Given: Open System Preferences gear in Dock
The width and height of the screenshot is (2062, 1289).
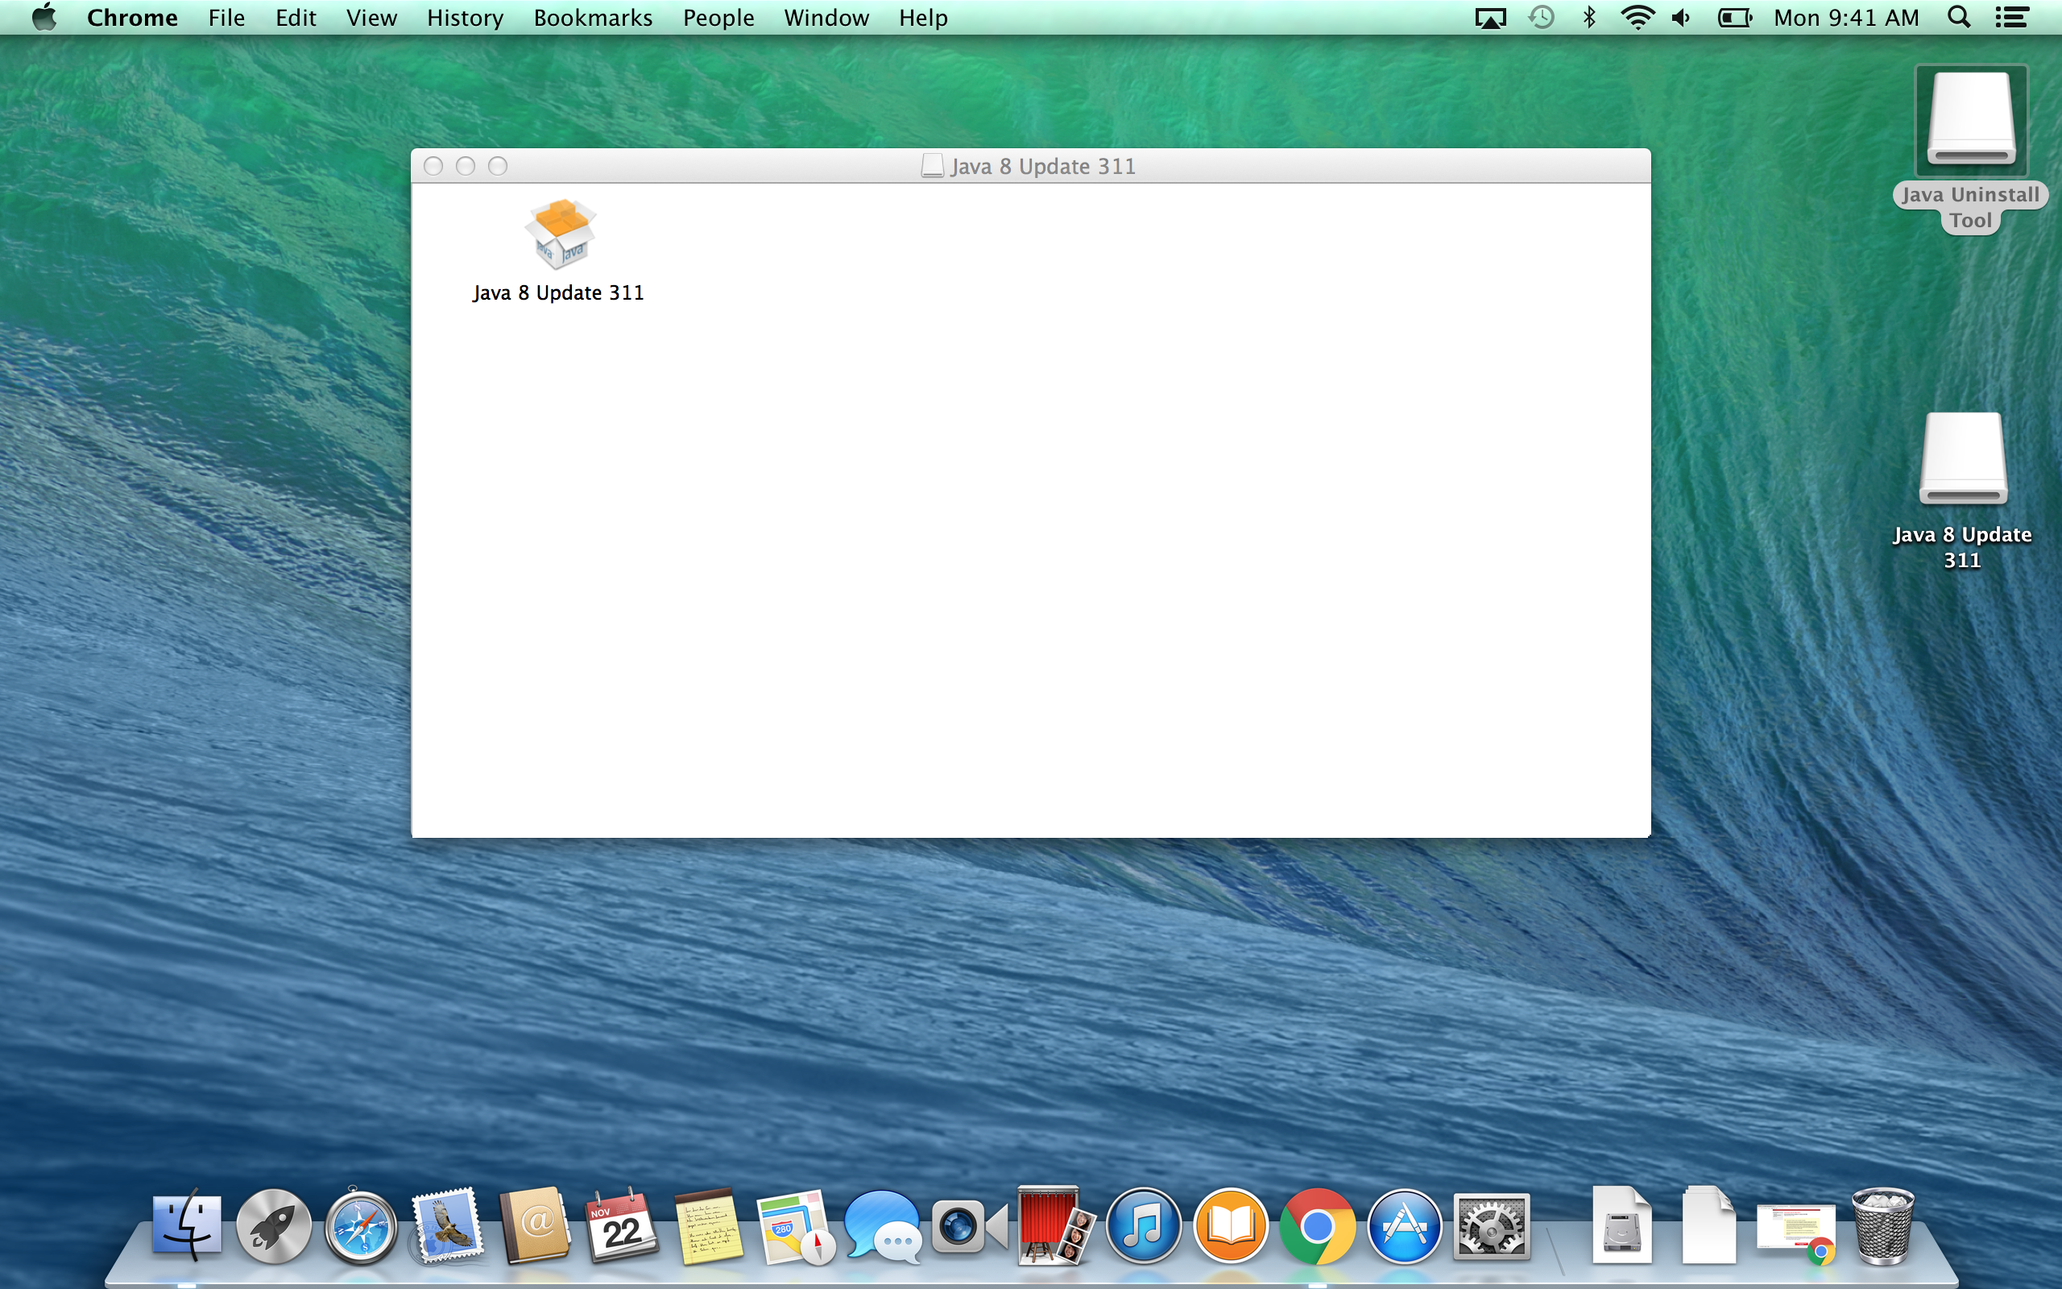Looking at the screenshot, I should coord(1491,1228).
